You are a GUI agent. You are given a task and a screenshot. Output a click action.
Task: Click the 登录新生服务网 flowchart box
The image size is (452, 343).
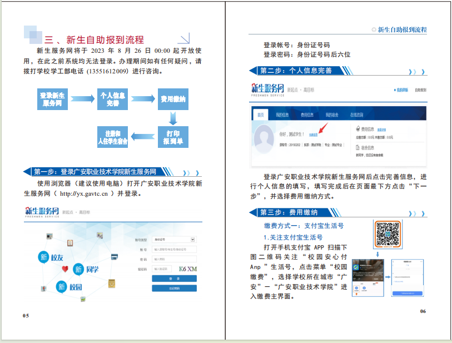click(x=53, y=99)
